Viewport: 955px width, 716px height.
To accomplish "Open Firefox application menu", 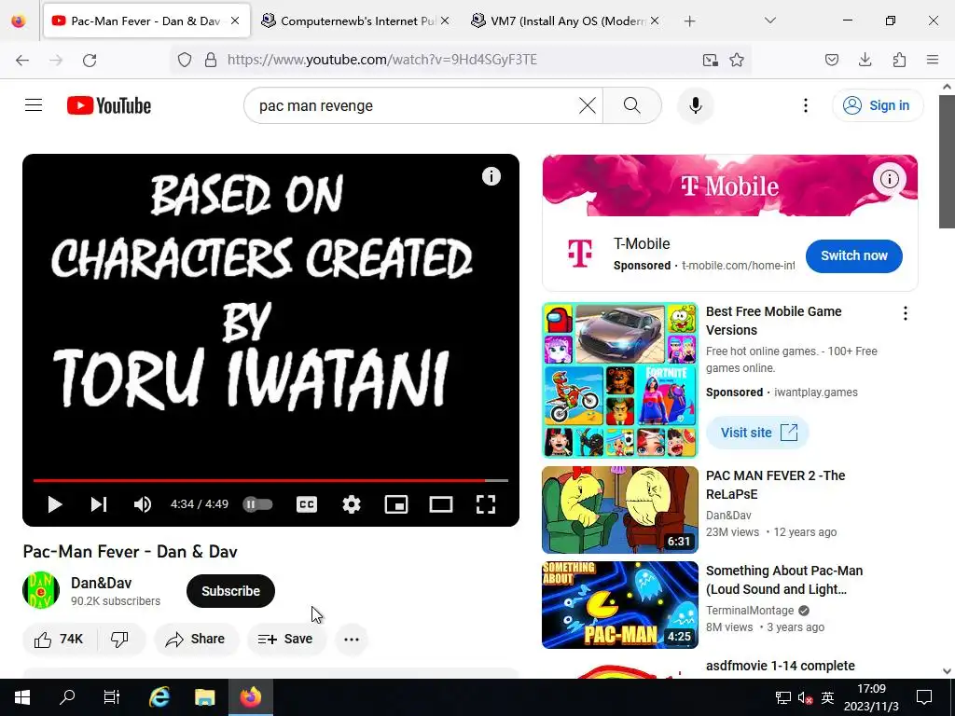I will click(x=933, y=60).
